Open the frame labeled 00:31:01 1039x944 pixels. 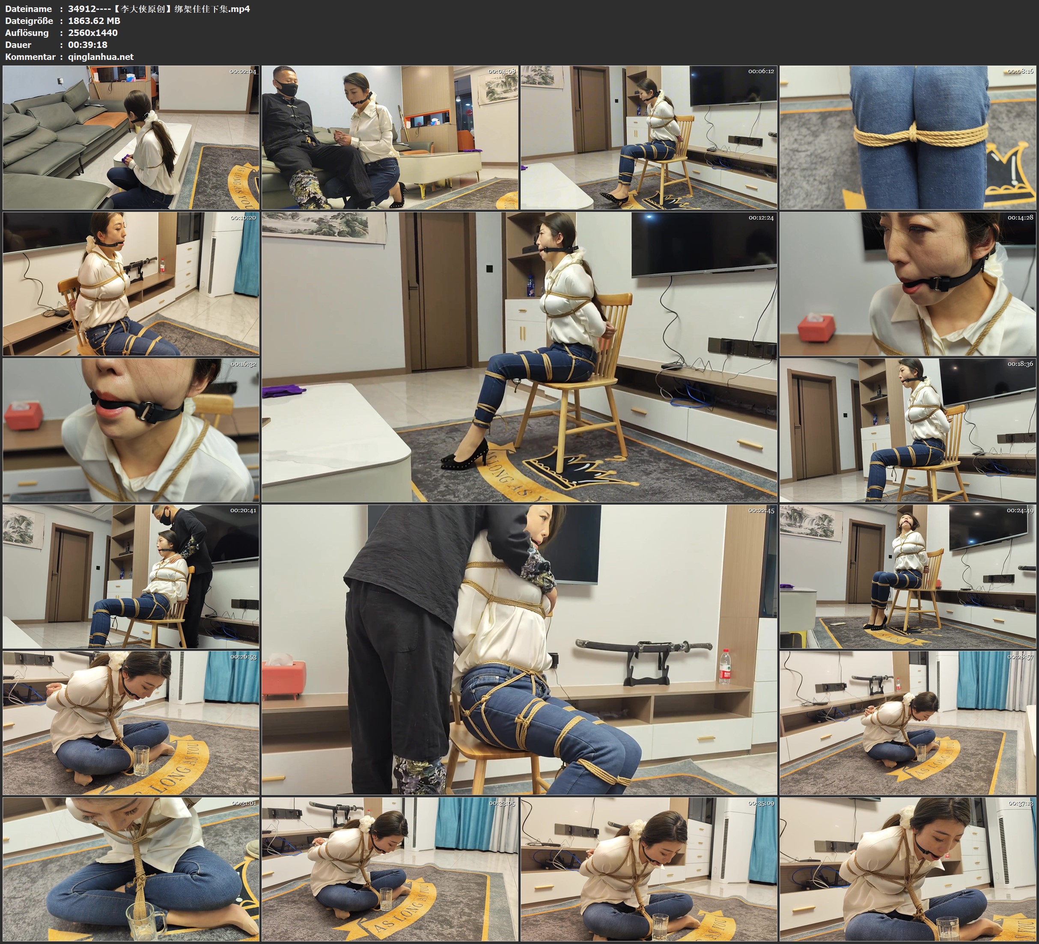(131, 869)
